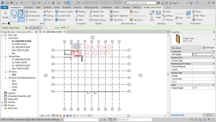
Task: Select the Model Line tool
Action: point(97,16)
